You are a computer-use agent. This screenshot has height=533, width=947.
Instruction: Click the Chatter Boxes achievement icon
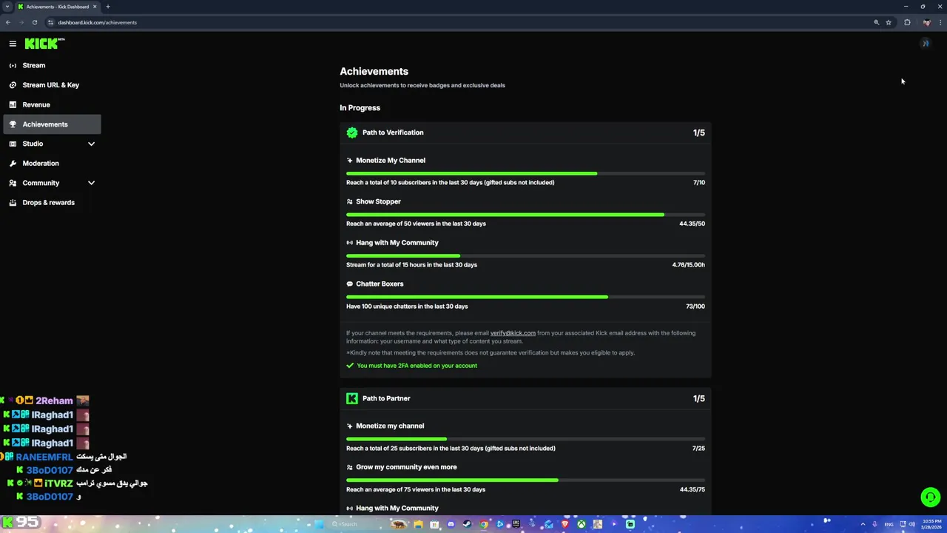pos(349,284)
